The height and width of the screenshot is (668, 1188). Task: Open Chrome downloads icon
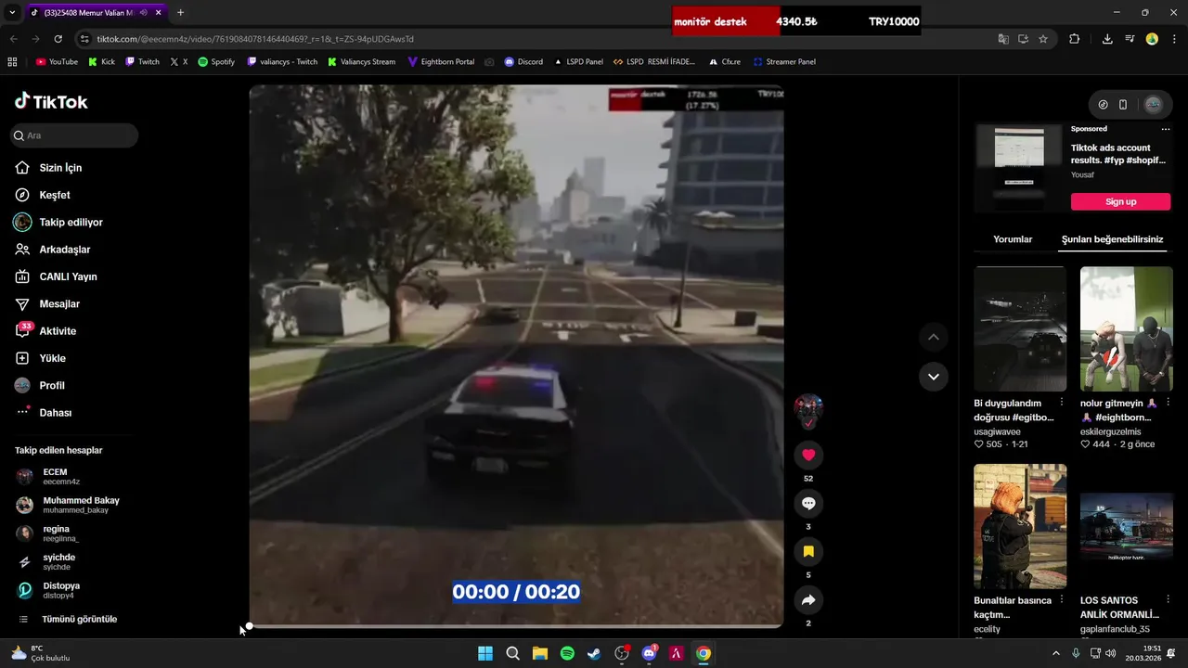coord(1107,39)
